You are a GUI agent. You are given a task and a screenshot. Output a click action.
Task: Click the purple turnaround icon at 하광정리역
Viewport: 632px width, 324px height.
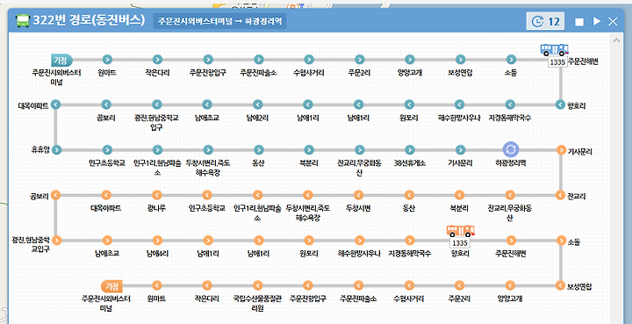pyautogui.click(x=511, y=149)
